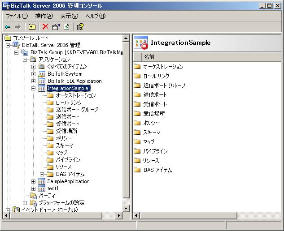Click the <すべてのアイテム> folder icon
Image resolution: width=284 pixels, height=231 pixels.
pos(41,67)
